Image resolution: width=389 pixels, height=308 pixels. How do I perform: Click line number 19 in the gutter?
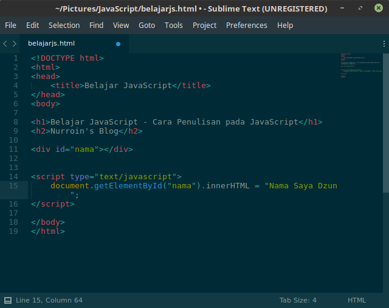13,231
